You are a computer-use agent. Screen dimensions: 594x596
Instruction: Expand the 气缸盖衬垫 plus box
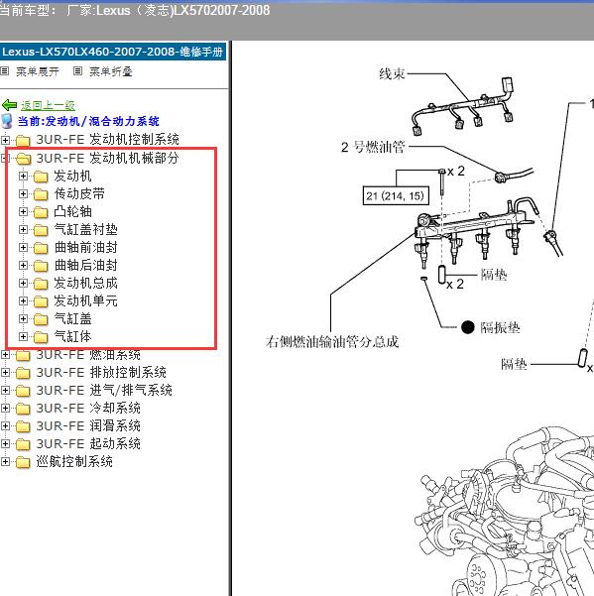point(23,230)
